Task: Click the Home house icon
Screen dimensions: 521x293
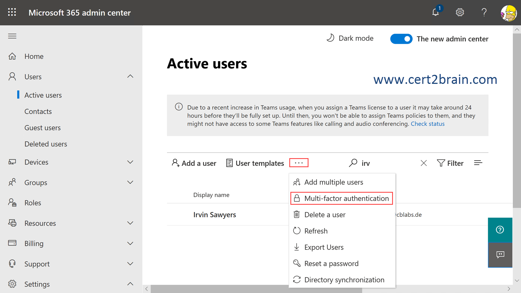Action: pyautogui.click(x=12, y=56)
